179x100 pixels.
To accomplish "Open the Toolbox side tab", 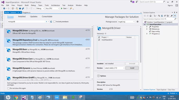I will click(x=2, y=25).
